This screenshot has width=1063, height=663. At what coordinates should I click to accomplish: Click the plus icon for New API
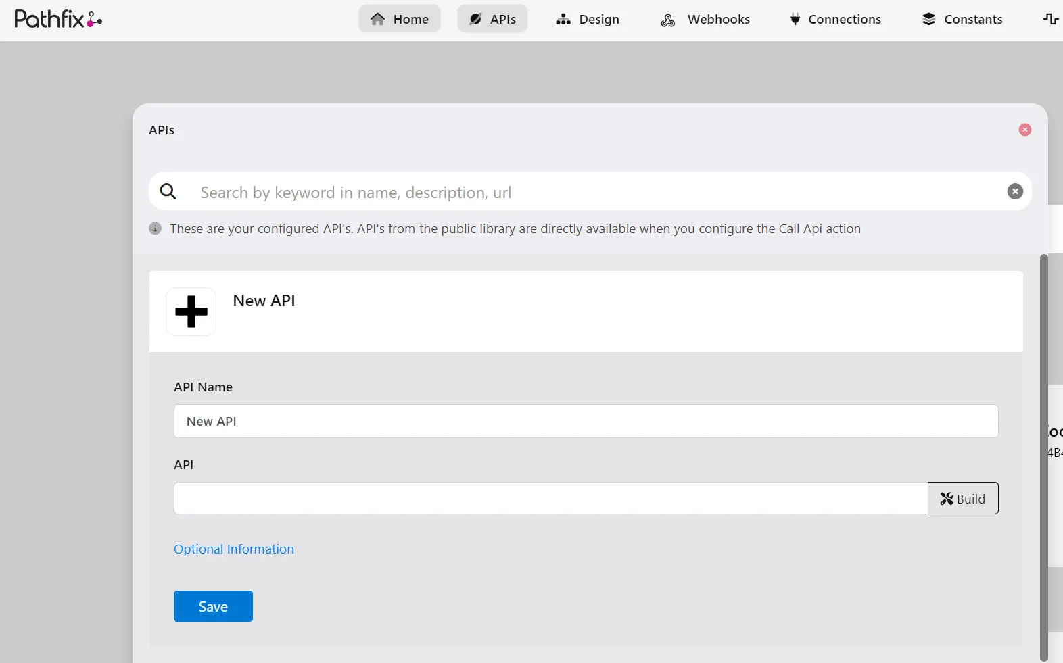(x=191, y=312)
